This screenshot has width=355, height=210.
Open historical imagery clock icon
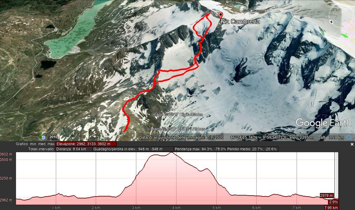(43, 137)
